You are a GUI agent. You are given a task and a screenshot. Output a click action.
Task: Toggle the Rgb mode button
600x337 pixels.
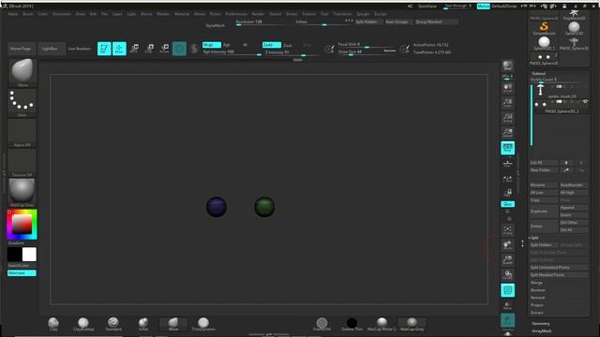coord(227,45)
